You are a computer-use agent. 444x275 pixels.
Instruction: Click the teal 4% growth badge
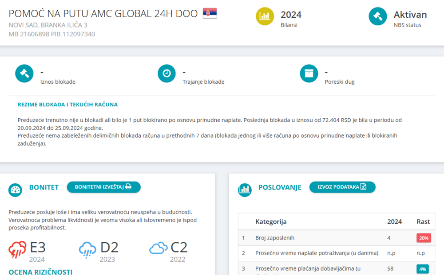(423, 269)
